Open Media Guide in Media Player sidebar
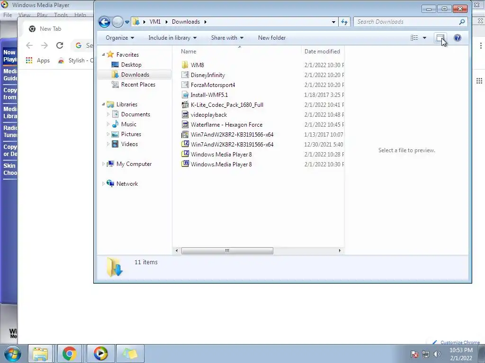This screenshot has height=363, width=485. pos(10,75)
